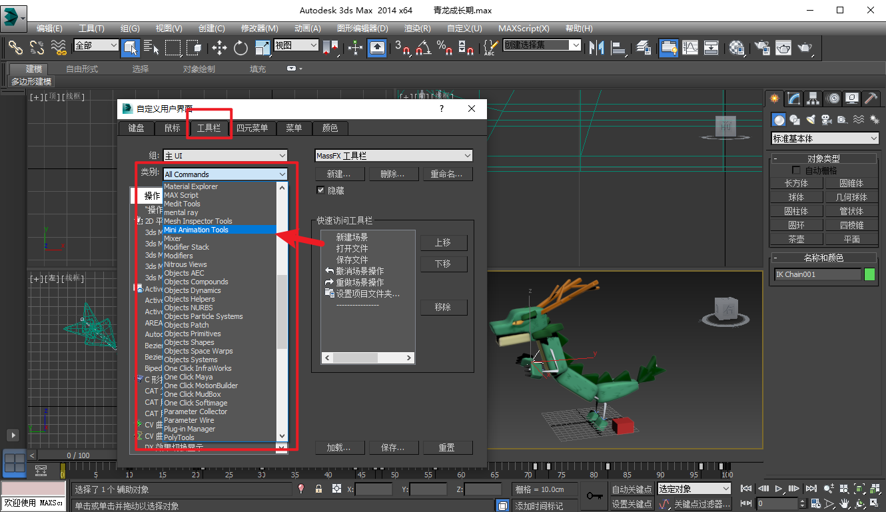Uncheck the 隐藏 checkbox
886x512 pixels.
coord(320,190)
